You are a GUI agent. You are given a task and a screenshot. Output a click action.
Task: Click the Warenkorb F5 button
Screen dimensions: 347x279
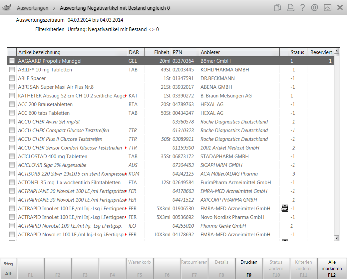[140, 268]
